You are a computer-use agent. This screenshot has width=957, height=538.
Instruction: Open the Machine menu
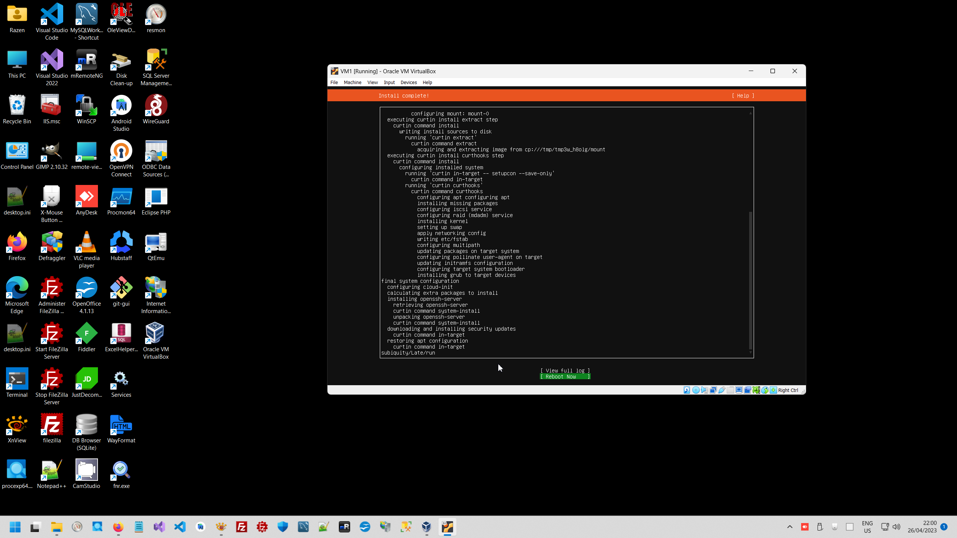[352, 82]
